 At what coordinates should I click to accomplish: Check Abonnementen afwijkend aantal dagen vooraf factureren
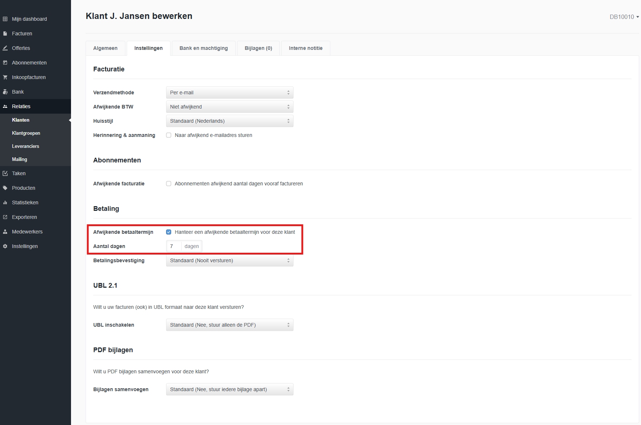click(x=169, y=184)
